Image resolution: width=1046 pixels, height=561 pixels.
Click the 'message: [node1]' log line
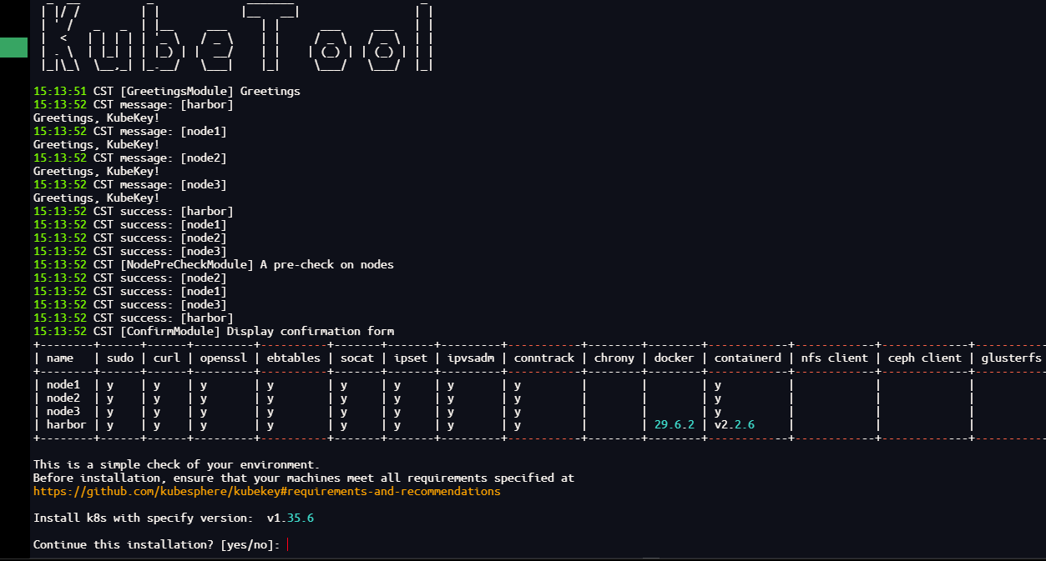[130, 132]
